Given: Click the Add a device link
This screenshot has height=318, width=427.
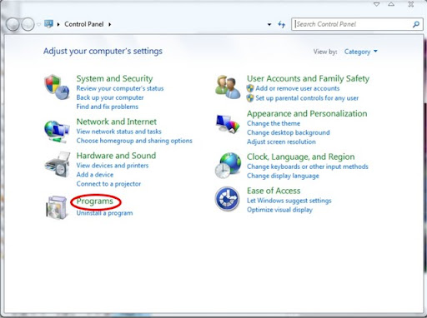Looking at the screenshot, I should [x=95, y=175].
